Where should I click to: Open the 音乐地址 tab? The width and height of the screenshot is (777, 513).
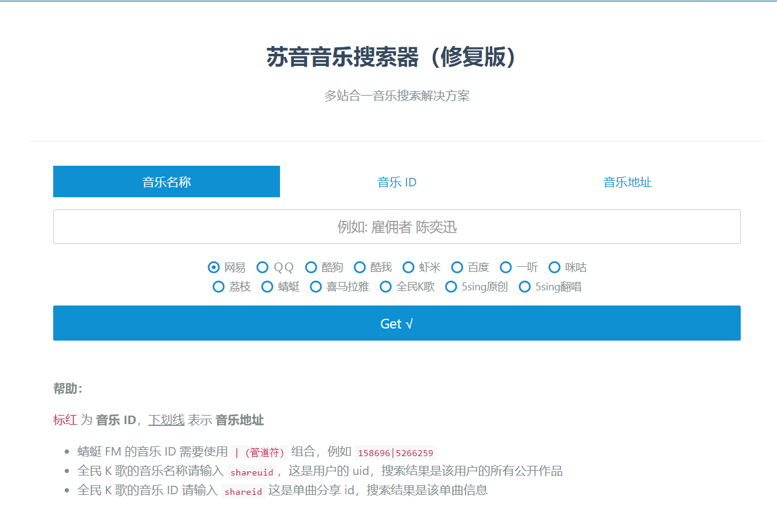coord(627,181)
